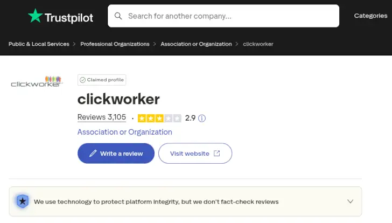392x223 pixels.
Task: Click the clickworker breadcrumb text
Action: point(258,44)
